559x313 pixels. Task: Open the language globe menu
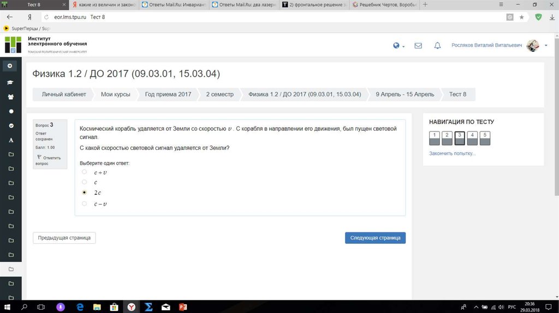click(399, 46)
